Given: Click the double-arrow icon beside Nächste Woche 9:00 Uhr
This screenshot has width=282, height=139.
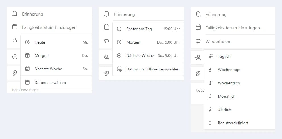Looking at the screenshot, I should tap(119, 55).
